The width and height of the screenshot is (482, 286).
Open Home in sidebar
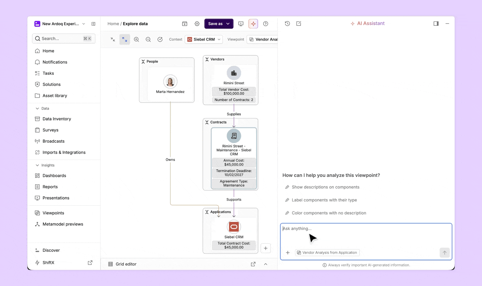[x=48, y=51]
